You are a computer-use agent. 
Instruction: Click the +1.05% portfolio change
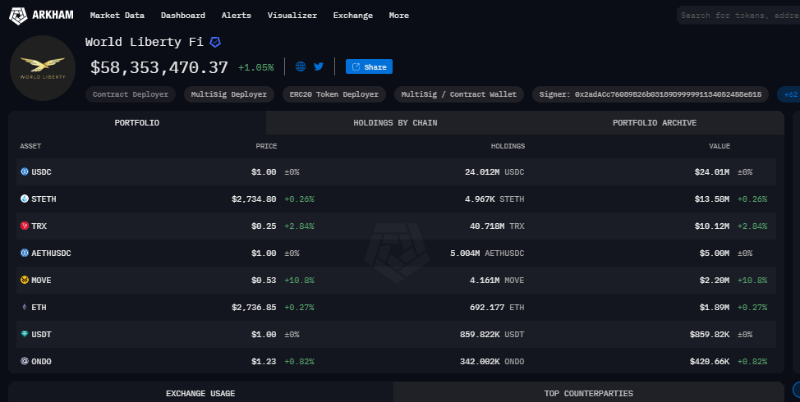click(255, 67)
